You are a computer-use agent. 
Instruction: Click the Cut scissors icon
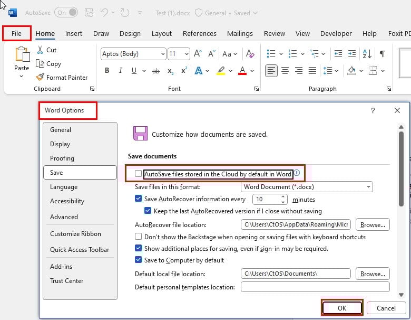click(40, 50)
